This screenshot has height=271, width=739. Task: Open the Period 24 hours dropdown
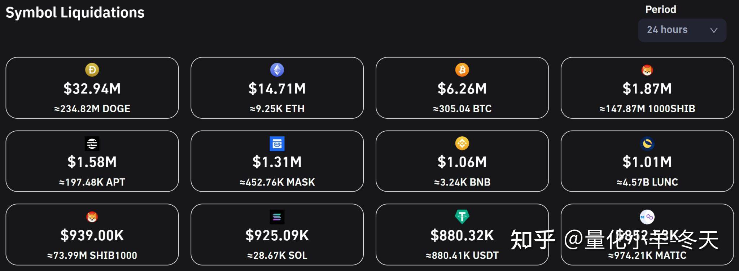(682, 30)
